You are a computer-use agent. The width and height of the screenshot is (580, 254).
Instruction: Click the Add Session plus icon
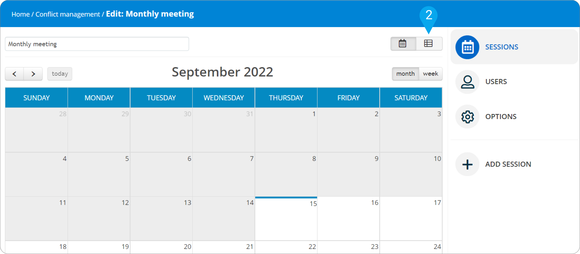[x=467, y=164]
